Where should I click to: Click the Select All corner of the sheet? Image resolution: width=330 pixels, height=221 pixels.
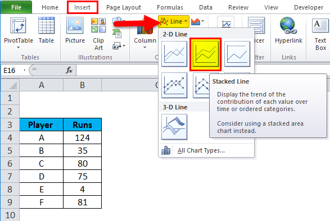tap(10, 85)
